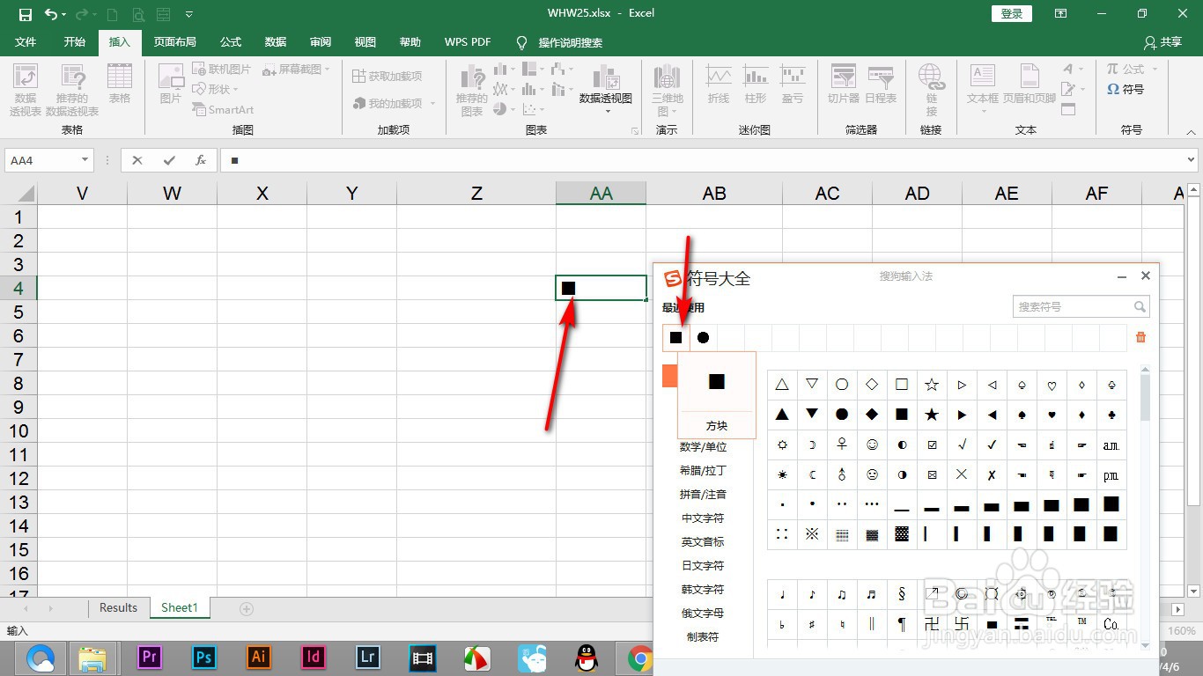The height and width of the screenshot is (676, 1203).
Task: Insert a SmartArt graphic
Action: tap(223, 109)
